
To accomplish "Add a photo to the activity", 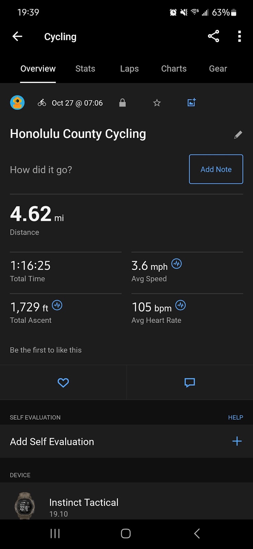I will tap(192, 102).
